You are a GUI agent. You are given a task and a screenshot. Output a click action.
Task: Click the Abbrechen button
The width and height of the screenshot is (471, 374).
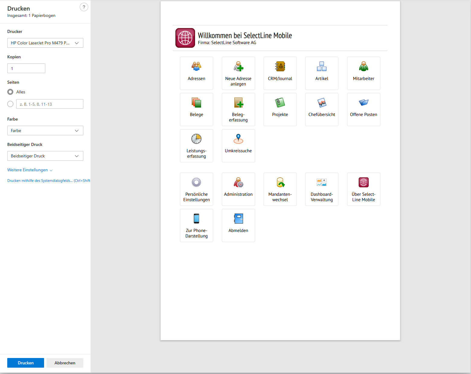click(x=65, y=363)
